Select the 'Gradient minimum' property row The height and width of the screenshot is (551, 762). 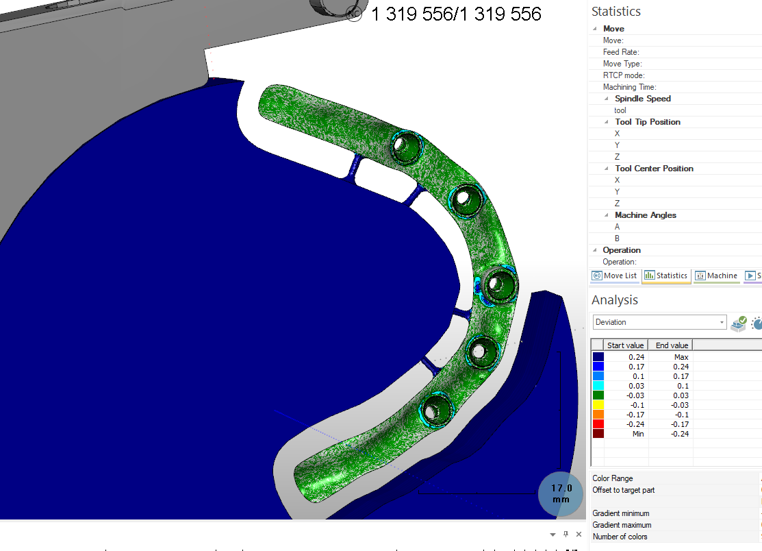point(676,513)
